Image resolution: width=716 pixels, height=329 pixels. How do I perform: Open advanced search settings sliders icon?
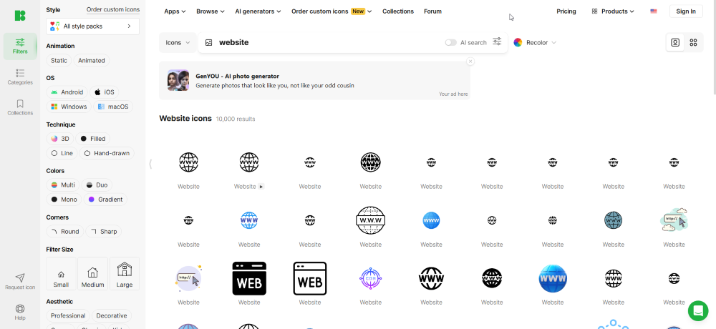(497, 42)
